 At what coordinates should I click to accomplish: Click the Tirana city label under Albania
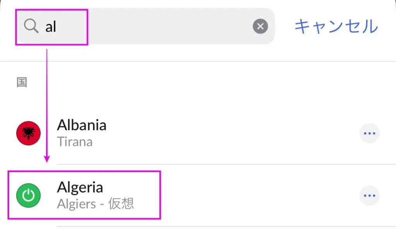75,142
